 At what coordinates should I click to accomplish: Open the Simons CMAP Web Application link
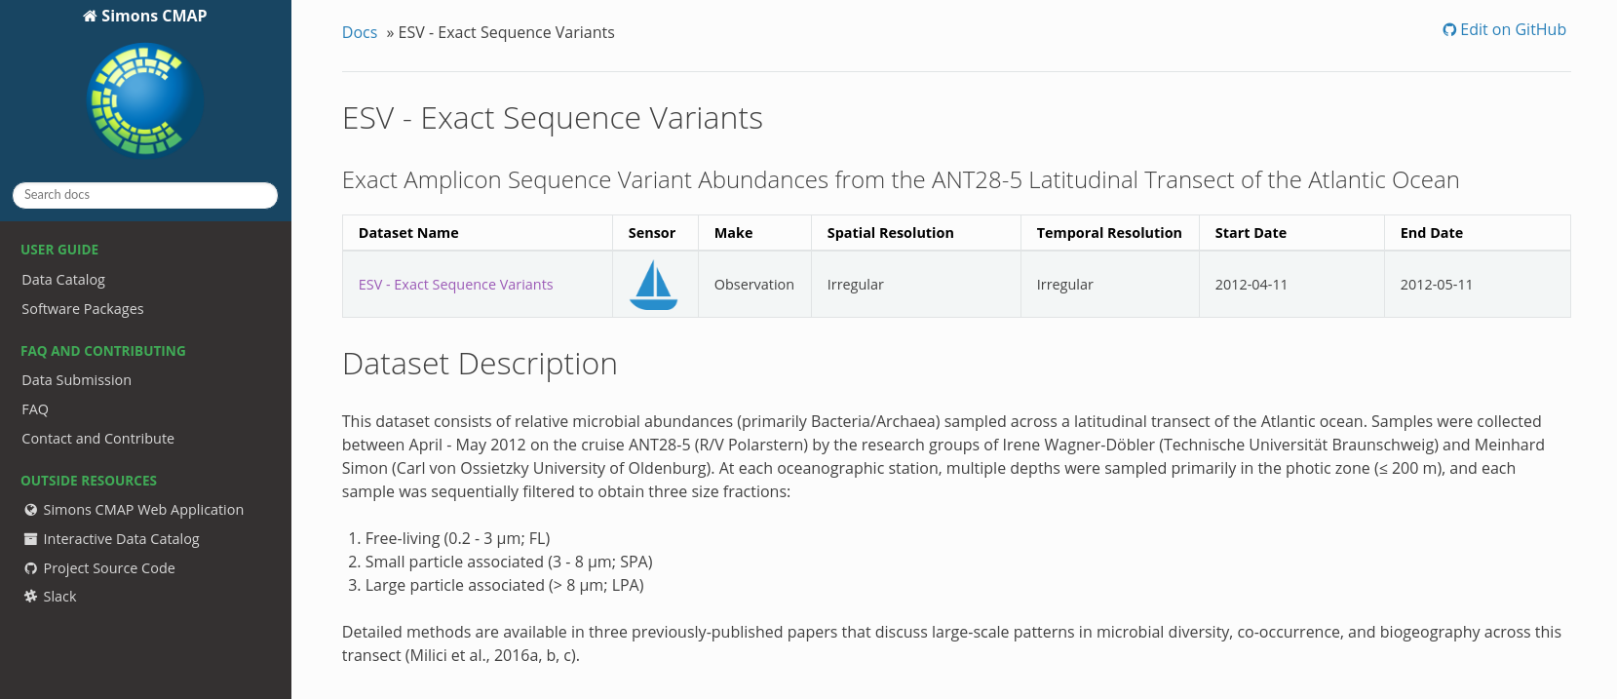[x=143, y=510]
